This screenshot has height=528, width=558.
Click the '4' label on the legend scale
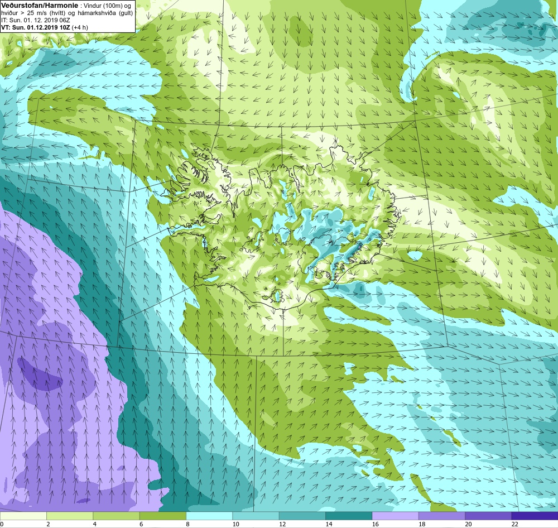click(x=95, y=524)
